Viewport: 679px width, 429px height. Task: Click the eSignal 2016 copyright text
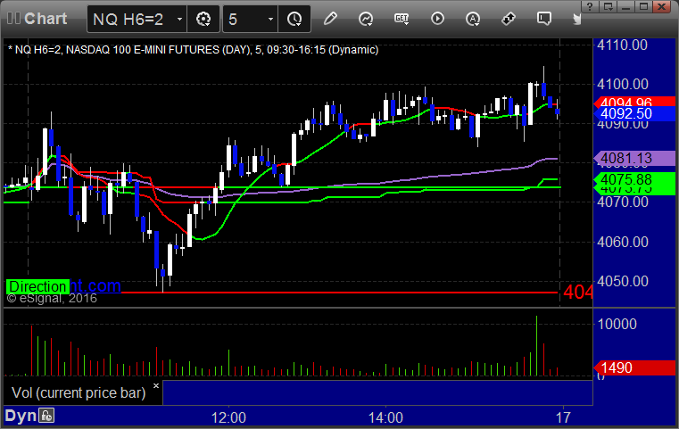tap(52, 298)
